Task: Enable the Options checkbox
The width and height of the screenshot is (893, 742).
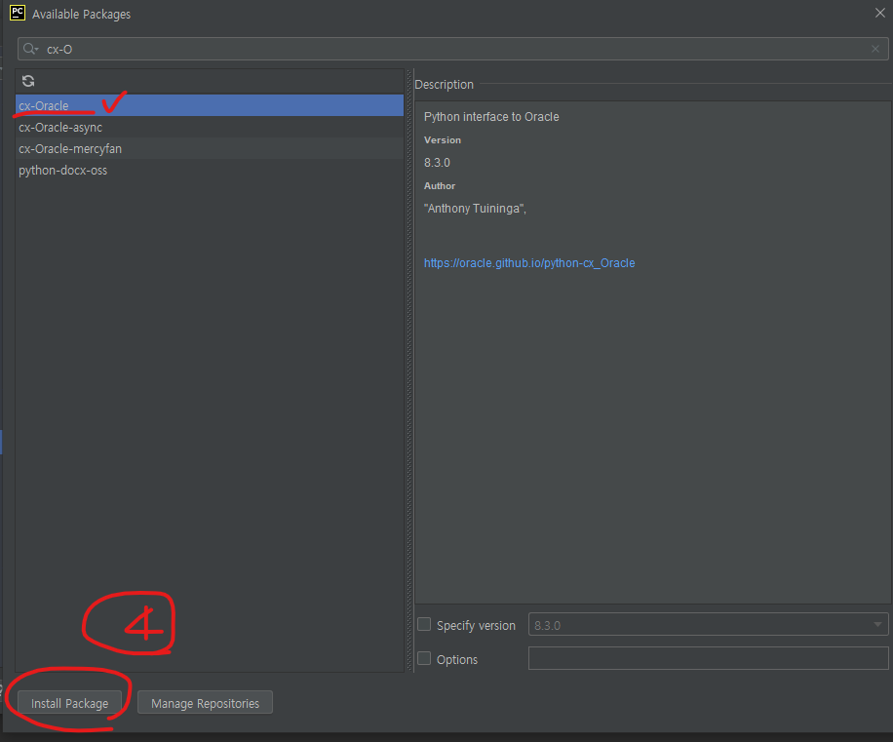Action: coord(424,659)
